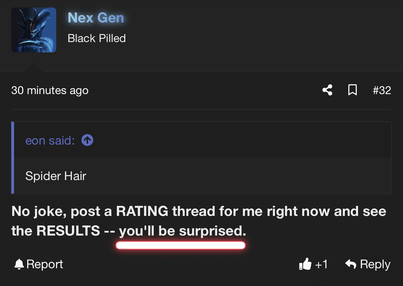Open the Nex Gen username profile link
Screen dimensions: 403x286
click(x=96, y=18)
